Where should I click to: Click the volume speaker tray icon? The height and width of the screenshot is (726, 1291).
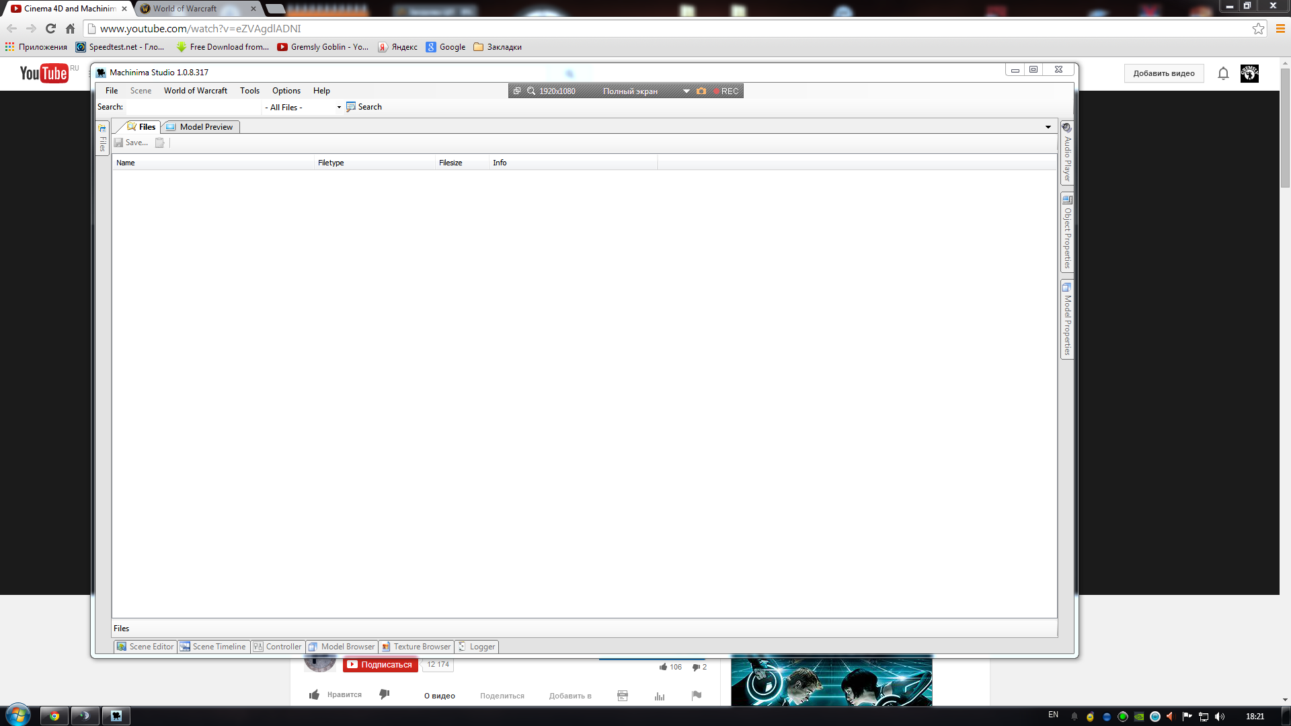click(x=1220, y=717)
